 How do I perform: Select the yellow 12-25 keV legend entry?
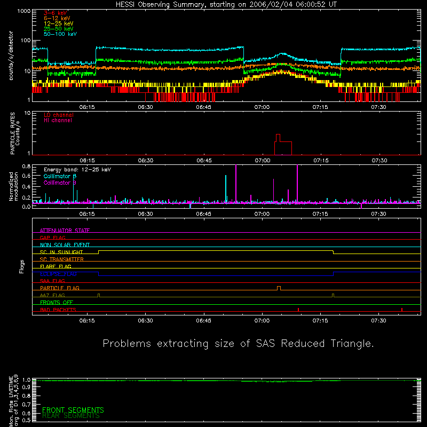point(59,23)
